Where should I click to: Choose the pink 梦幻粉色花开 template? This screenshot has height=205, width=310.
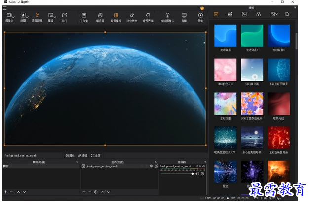[226, 70]
